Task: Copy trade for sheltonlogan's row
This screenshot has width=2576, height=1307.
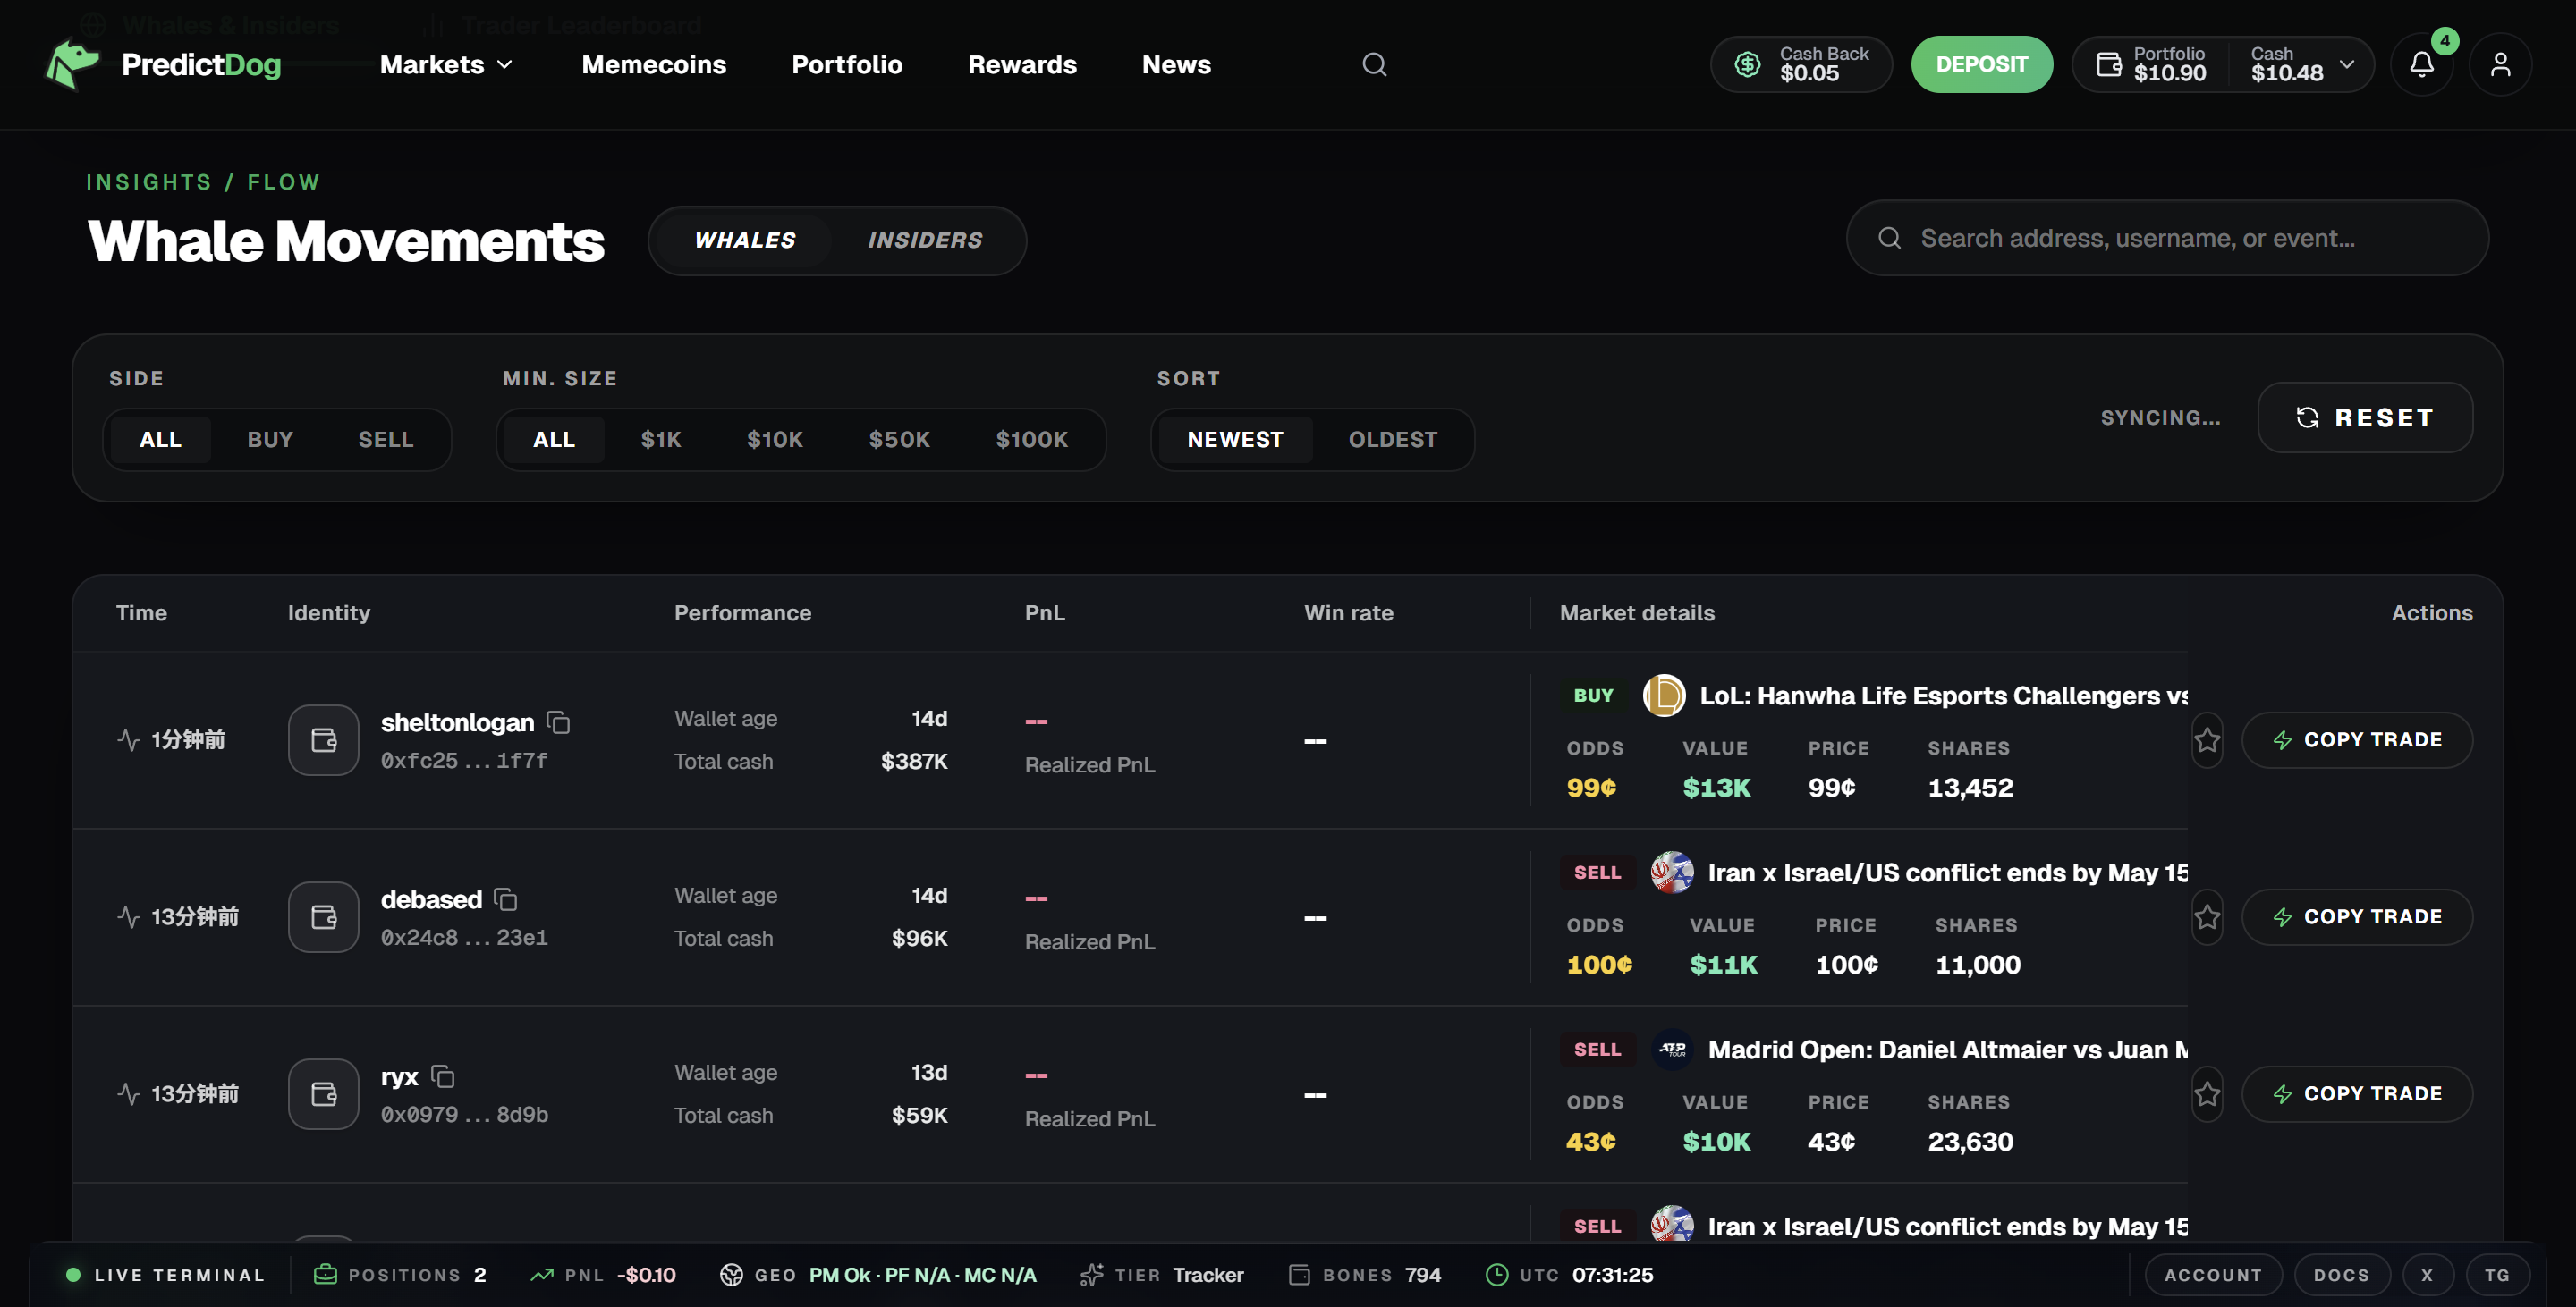Action: point(2357,740)
